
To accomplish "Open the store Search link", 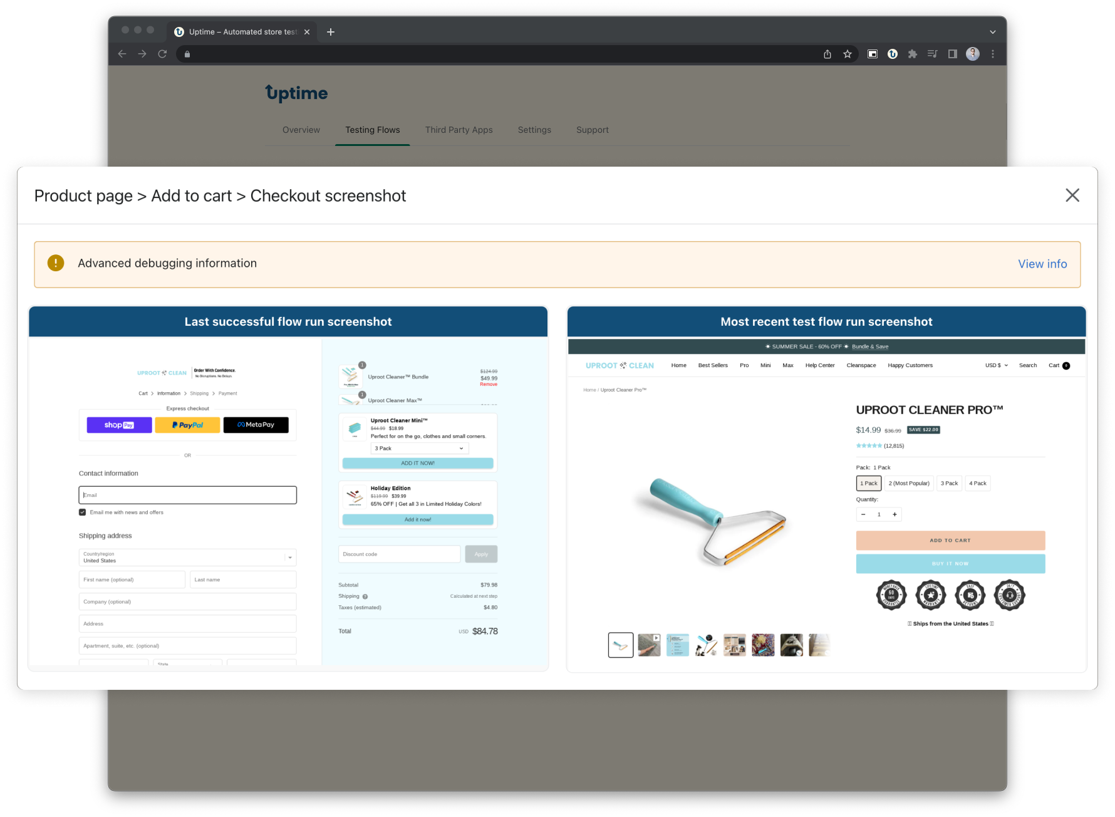I will point(1028,365).
